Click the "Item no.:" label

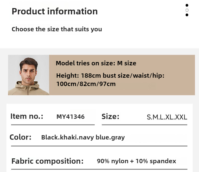click(x=27, y=117)
